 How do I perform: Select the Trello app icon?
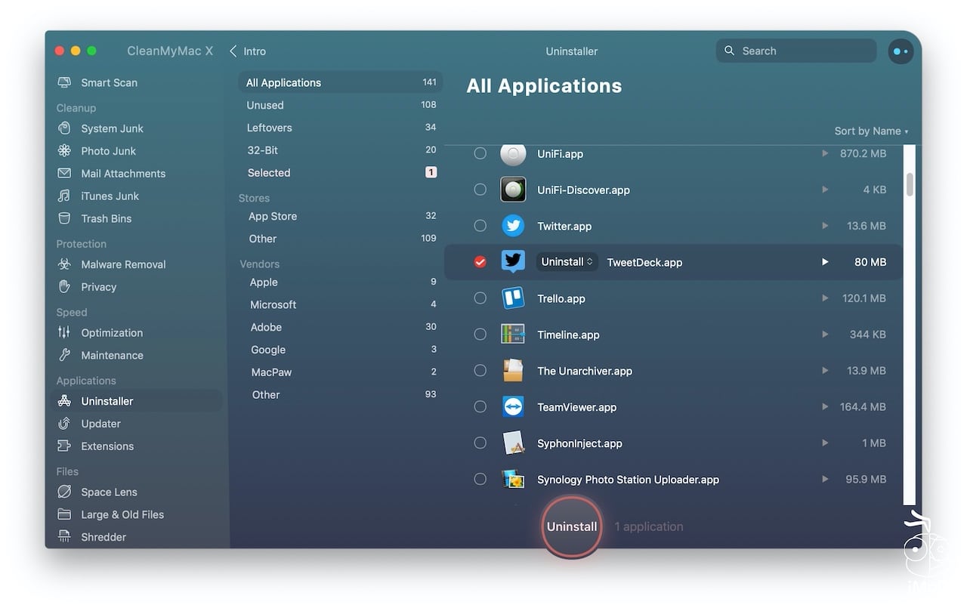(x=513, y=298)
